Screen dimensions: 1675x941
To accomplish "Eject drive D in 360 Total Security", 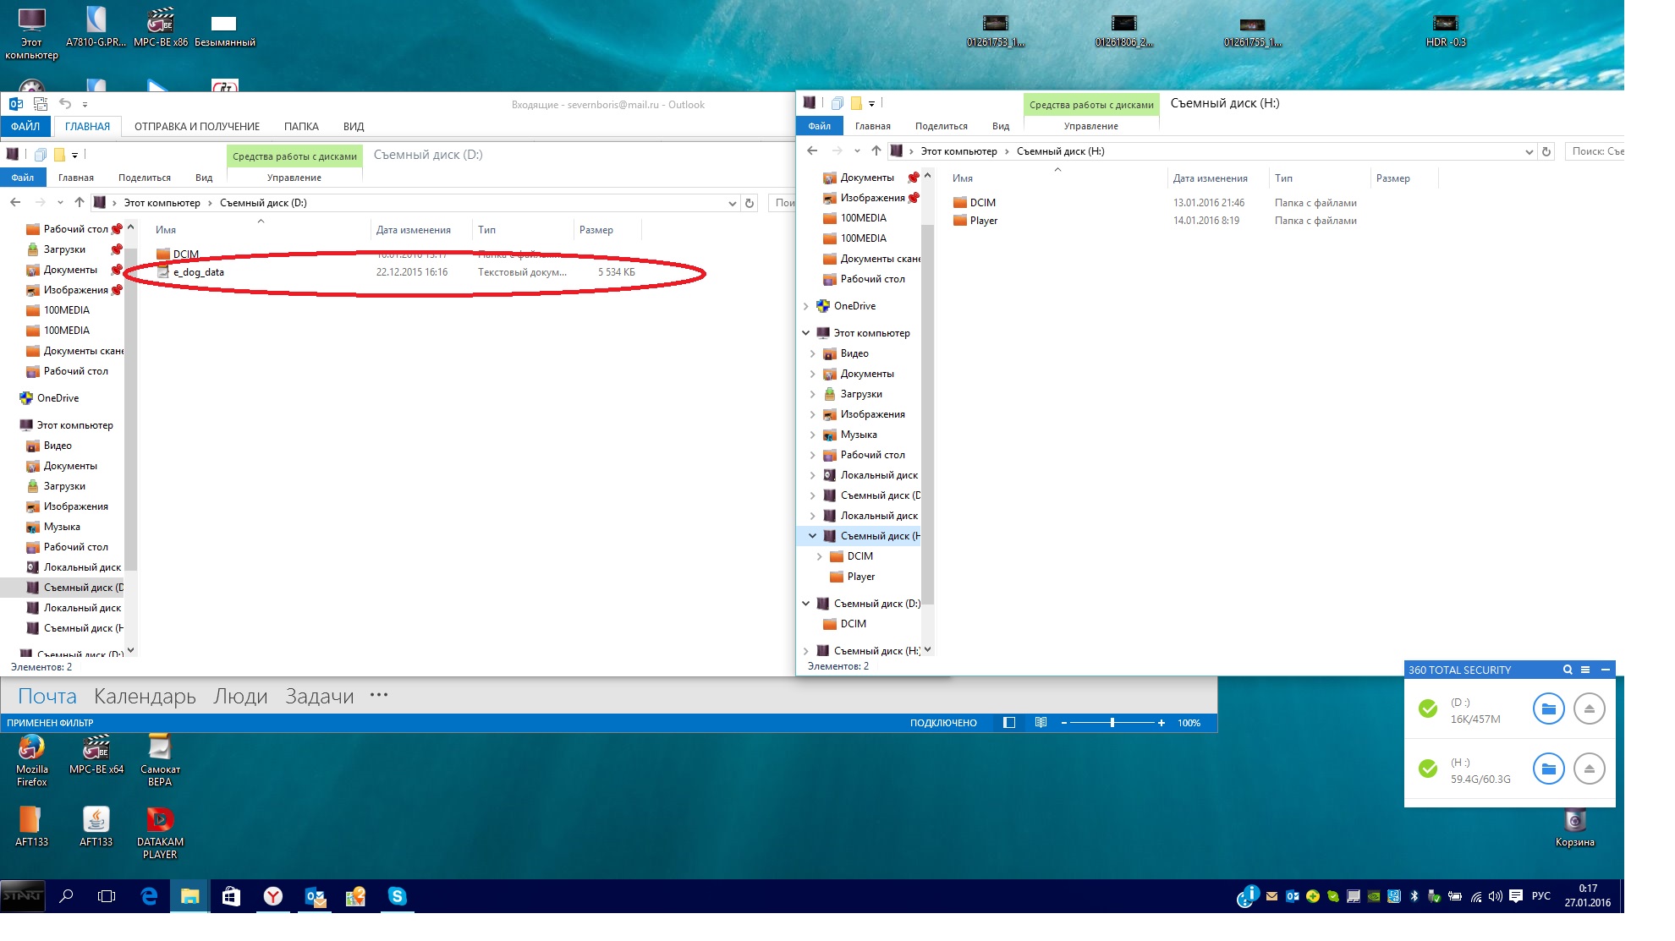I will point(1589,708).
